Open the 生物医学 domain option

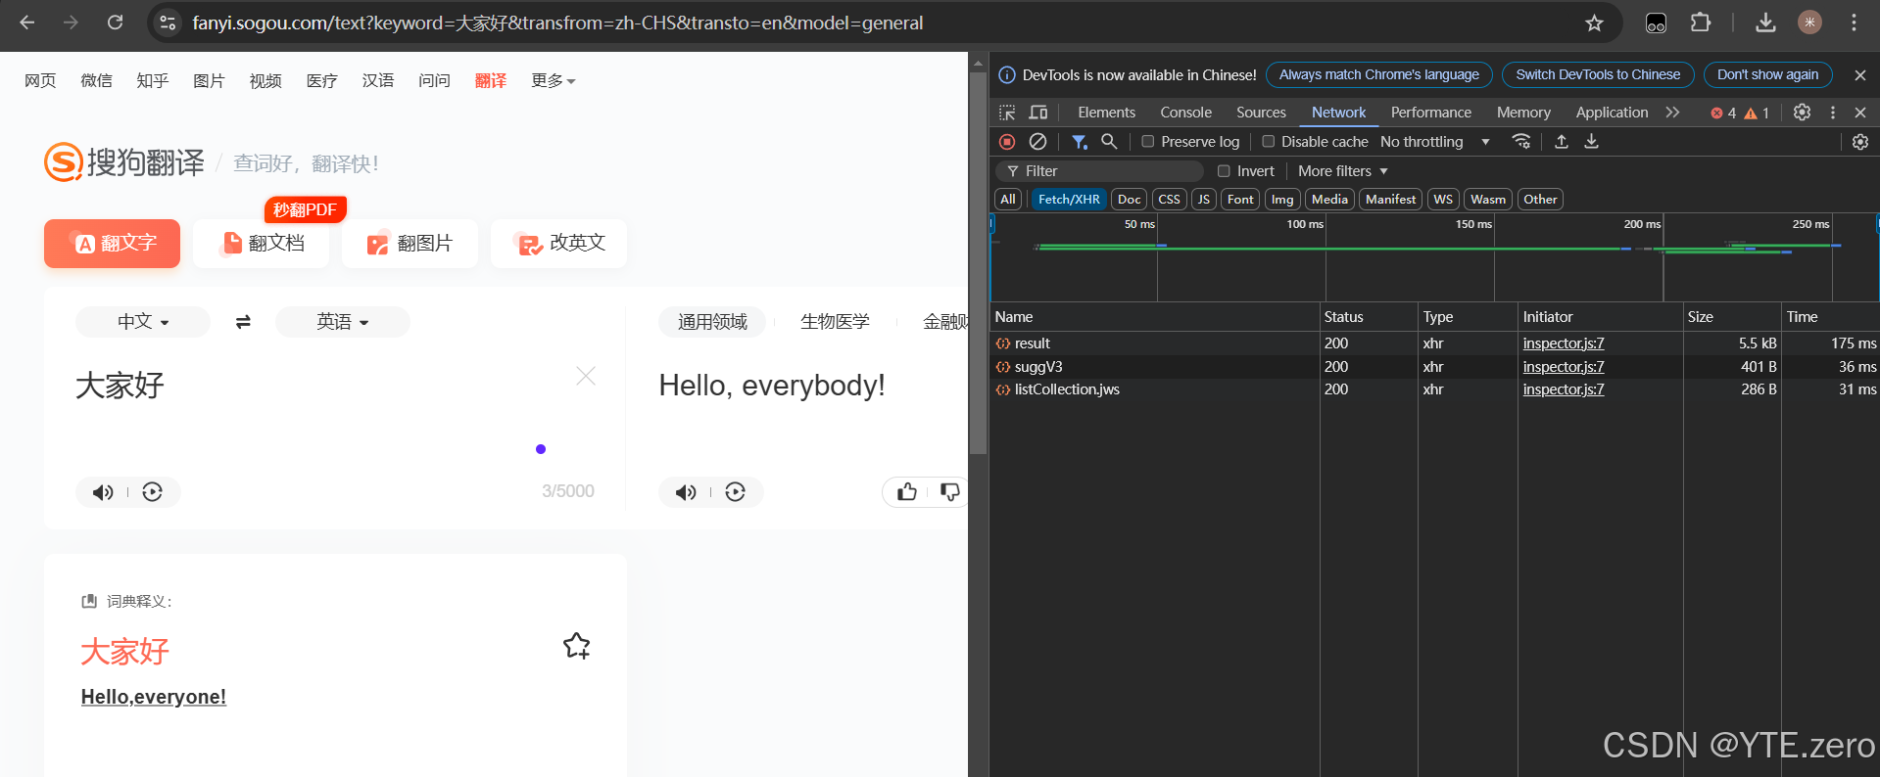click(835, 322)
